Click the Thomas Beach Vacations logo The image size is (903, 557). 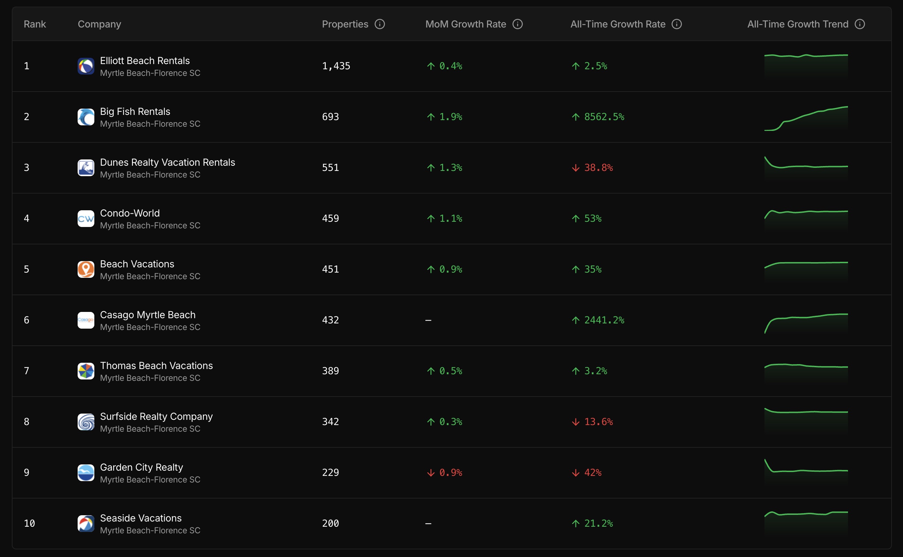(86, 371)
